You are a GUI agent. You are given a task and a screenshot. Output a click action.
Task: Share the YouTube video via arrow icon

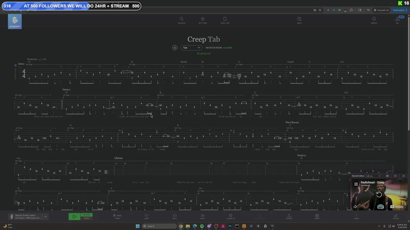coord(355,207)
